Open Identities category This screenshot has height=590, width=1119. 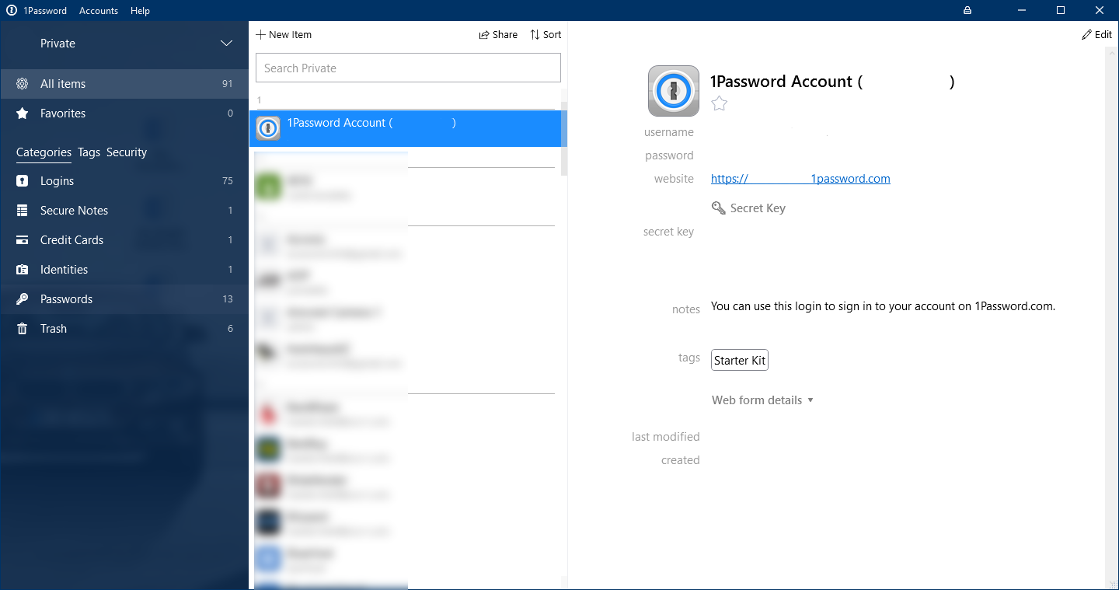(x=124, y=270)
